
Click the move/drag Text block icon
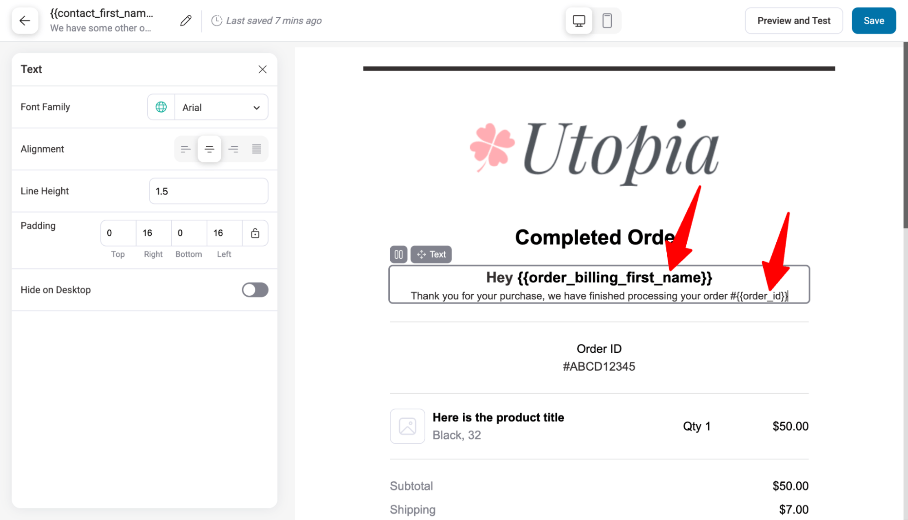pos(422,254)
